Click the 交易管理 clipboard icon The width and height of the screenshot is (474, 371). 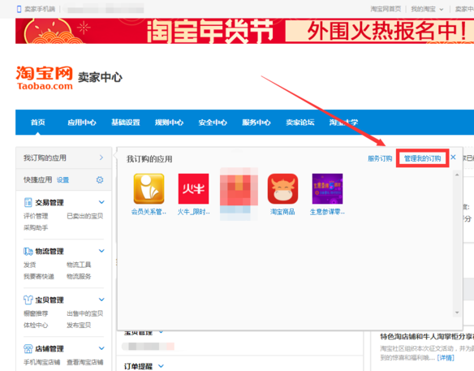point(28,202)
